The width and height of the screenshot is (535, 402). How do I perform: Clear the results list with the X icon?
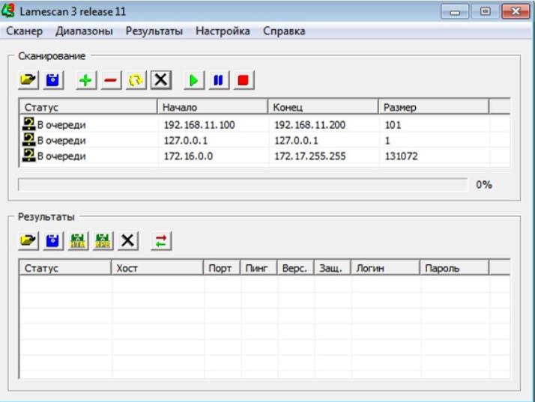tap(128, 240)
